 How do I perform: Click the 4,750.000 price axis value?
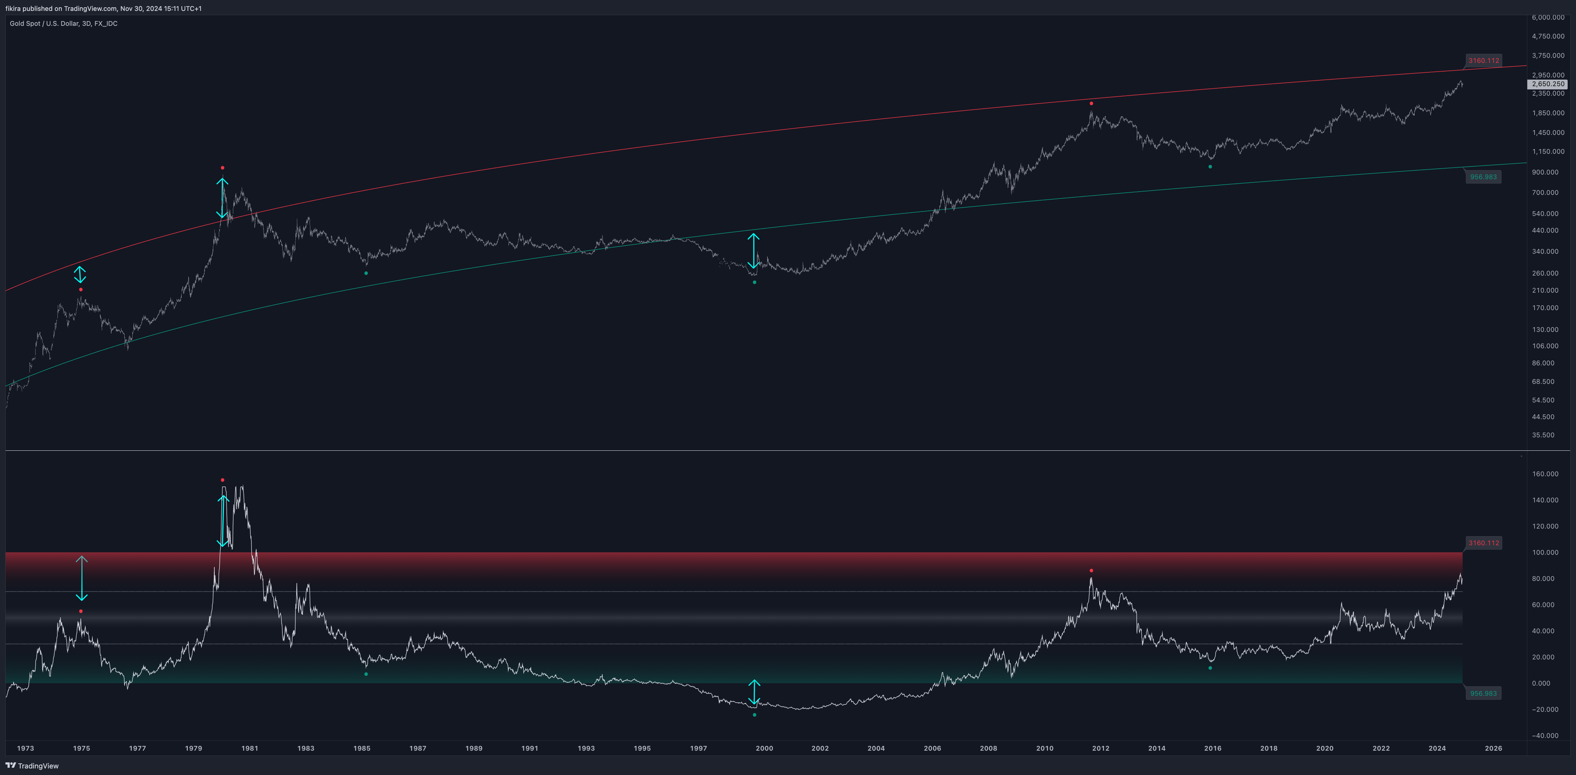point(1548,36)
